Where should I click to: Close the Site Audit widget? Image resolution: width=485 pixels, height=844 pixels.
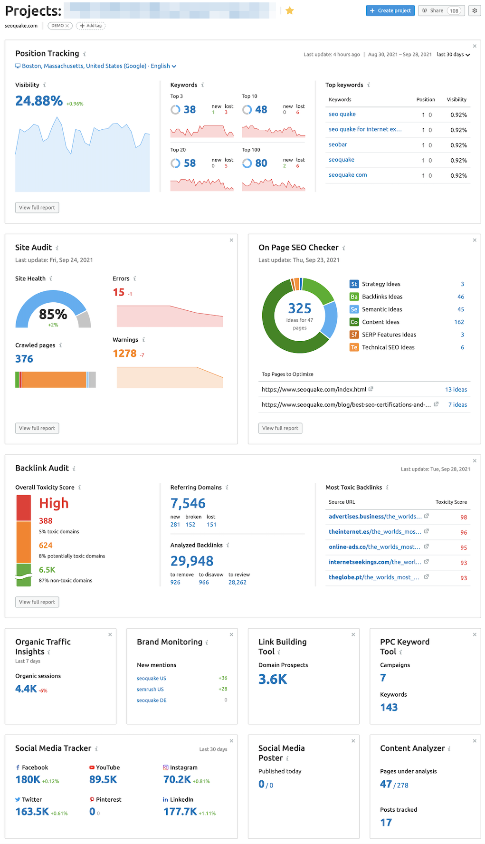[231, 240]
